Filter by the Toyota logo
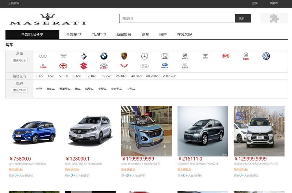Viewport: 292px width, 193px height. (x=63, y=66)
